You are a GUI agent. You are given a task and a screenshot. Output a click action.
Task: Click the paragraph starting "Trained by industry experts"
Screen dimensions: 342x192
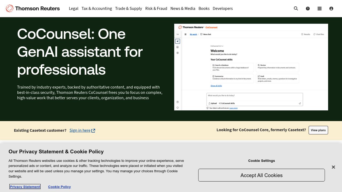click(x=90, y=93)
